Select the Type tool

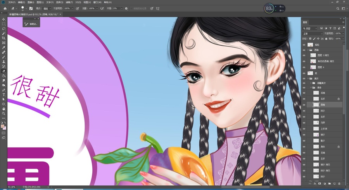pos(3,95)
